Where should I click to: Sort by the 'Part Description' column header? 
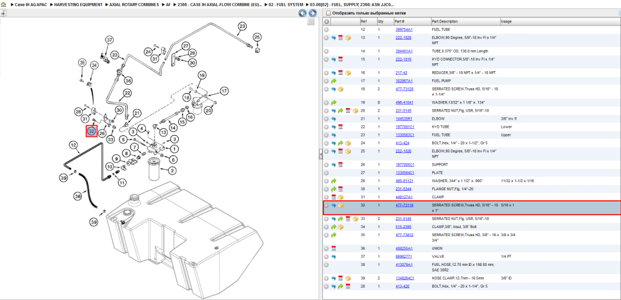coord(465,21)
